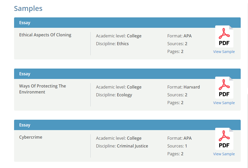The width and height of the screenshot is (248, 168).
Task: Click the Samples heading
Action: click(x=28, y=8)
